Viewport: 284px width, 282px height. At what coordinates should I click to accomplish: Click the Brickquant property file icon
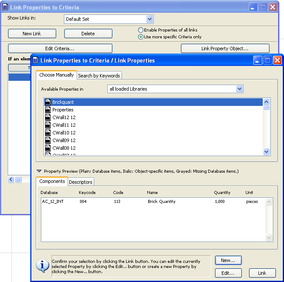pos(48,102)
